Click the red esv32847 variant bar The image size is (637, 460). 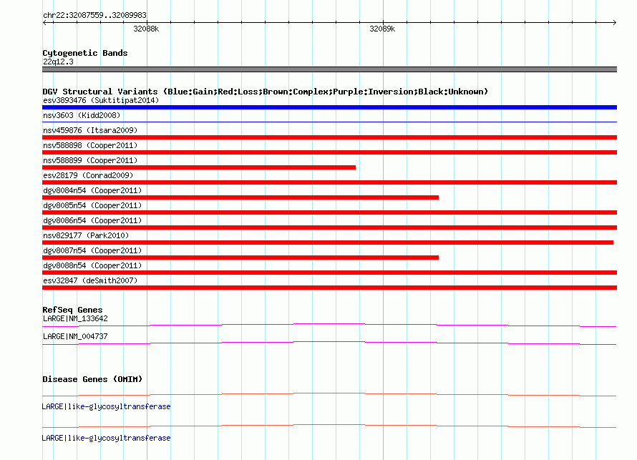point(329,288)
